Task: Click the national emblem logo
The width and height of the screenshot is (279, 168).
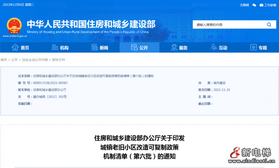Action: click(x=14, y=25)
